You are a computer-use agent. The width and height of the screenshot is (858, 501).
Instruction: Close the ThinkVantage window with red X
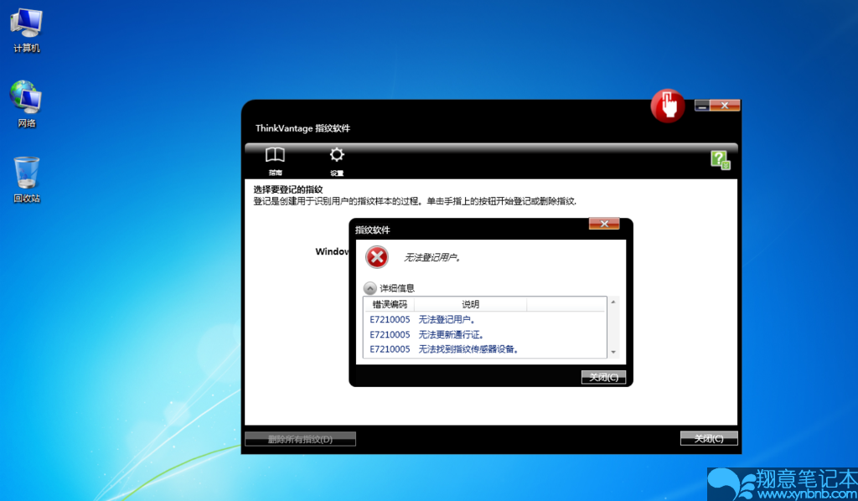(x=725, y=106)
